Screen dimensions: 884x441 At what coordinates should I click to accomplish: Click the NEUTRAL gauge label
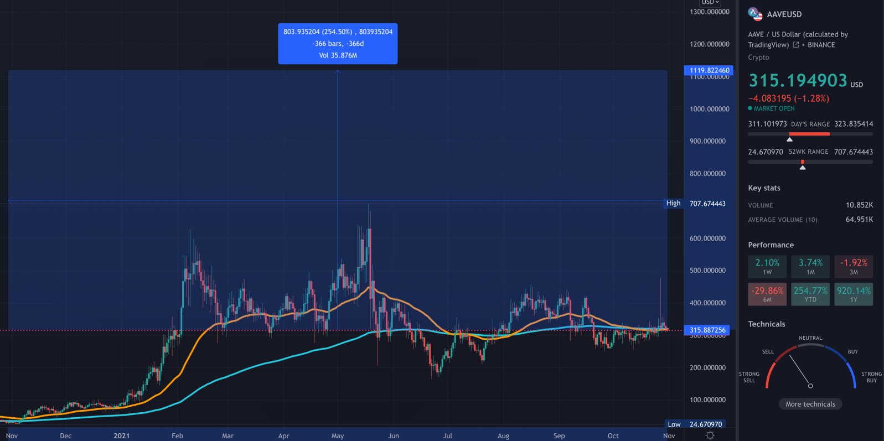810,338
